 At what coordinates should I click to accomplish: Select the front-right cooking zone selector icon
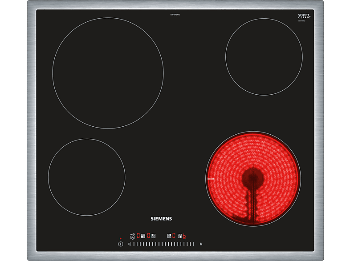(x=180, y=236)
